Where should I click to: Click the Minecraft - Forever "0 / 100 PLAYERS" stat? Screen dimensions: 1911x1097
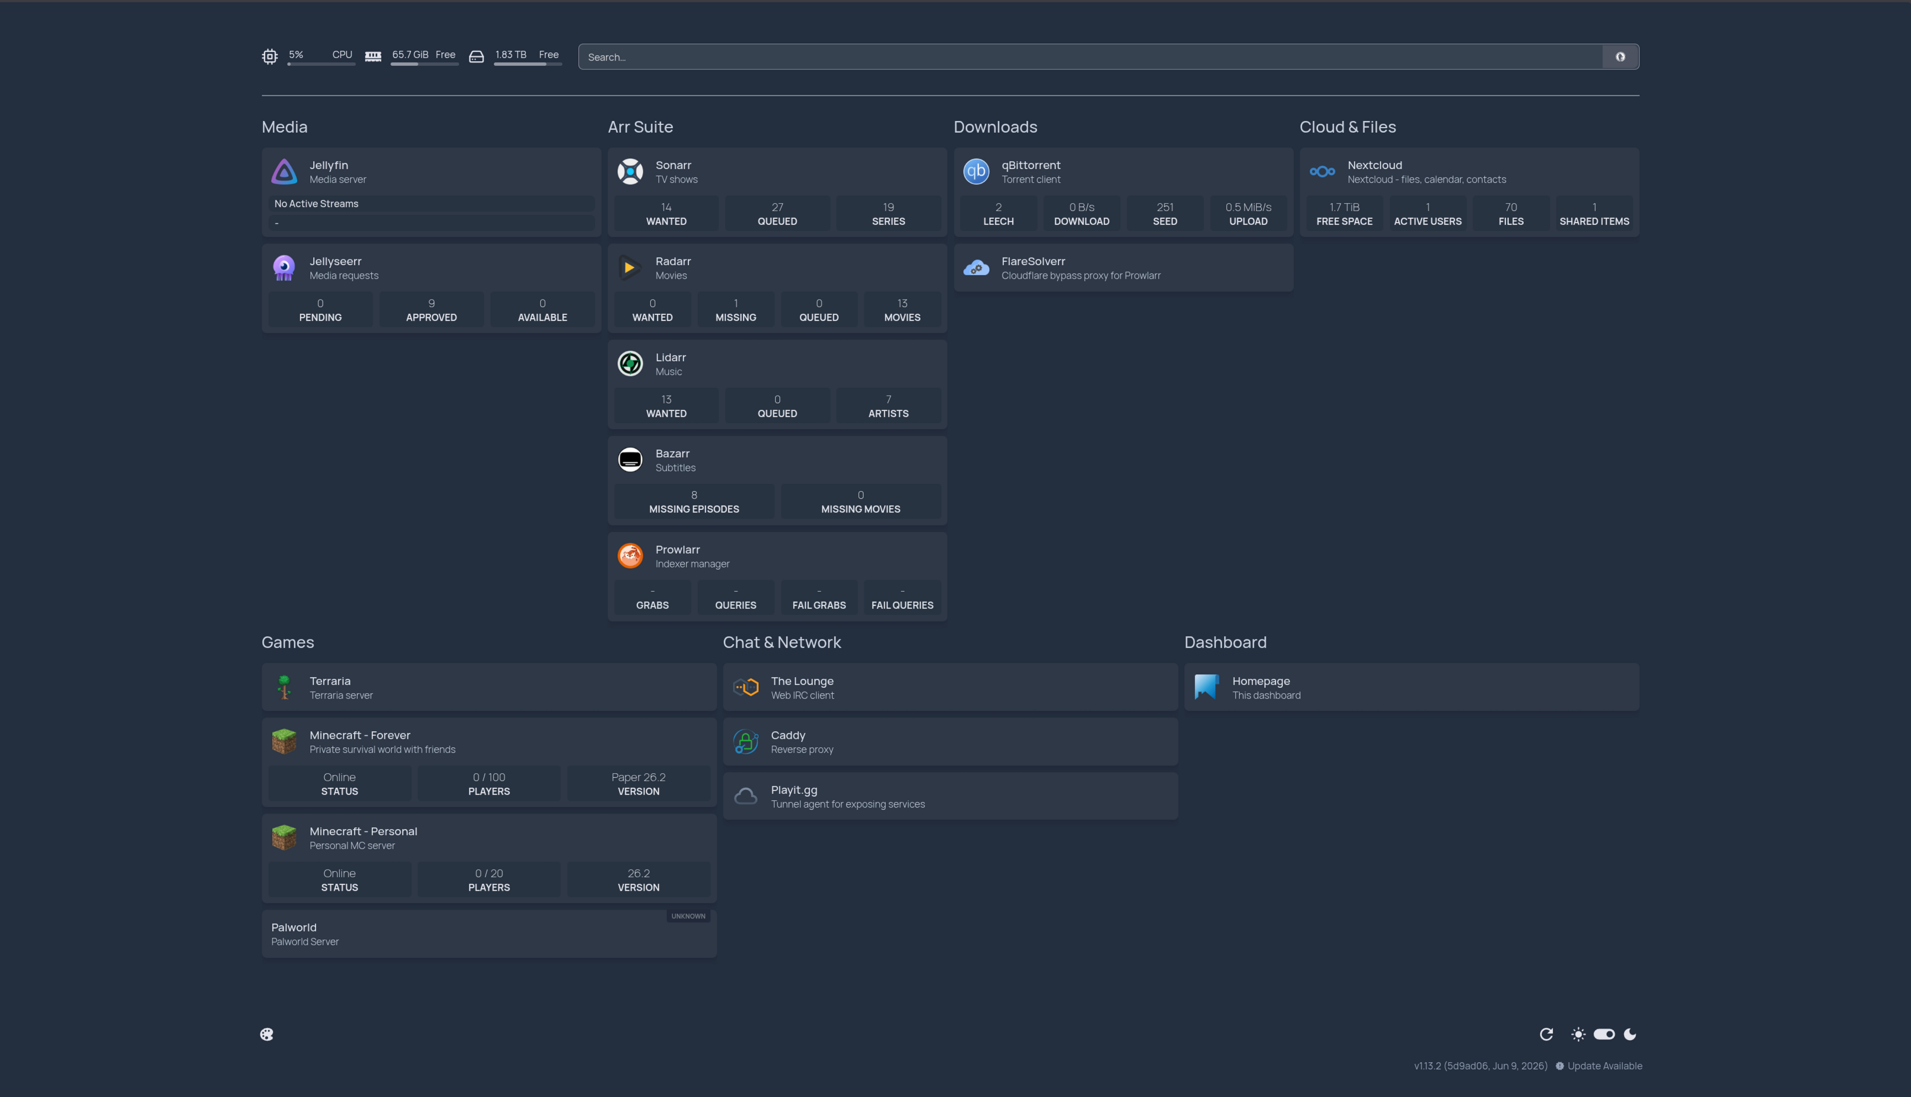pos(489,784)
